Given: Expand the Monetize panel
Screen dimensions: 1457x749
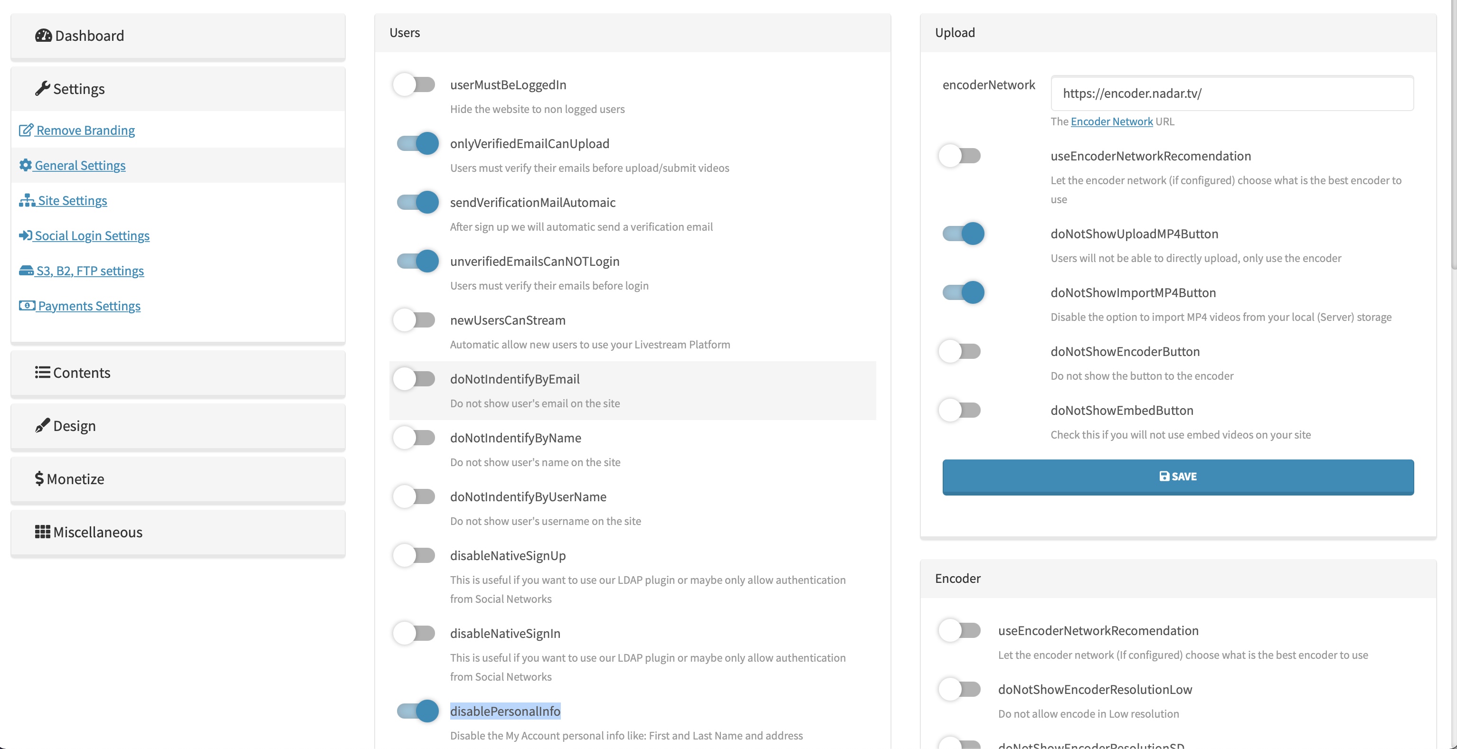Looking at the screenshot, I should [x=178, y=479].
